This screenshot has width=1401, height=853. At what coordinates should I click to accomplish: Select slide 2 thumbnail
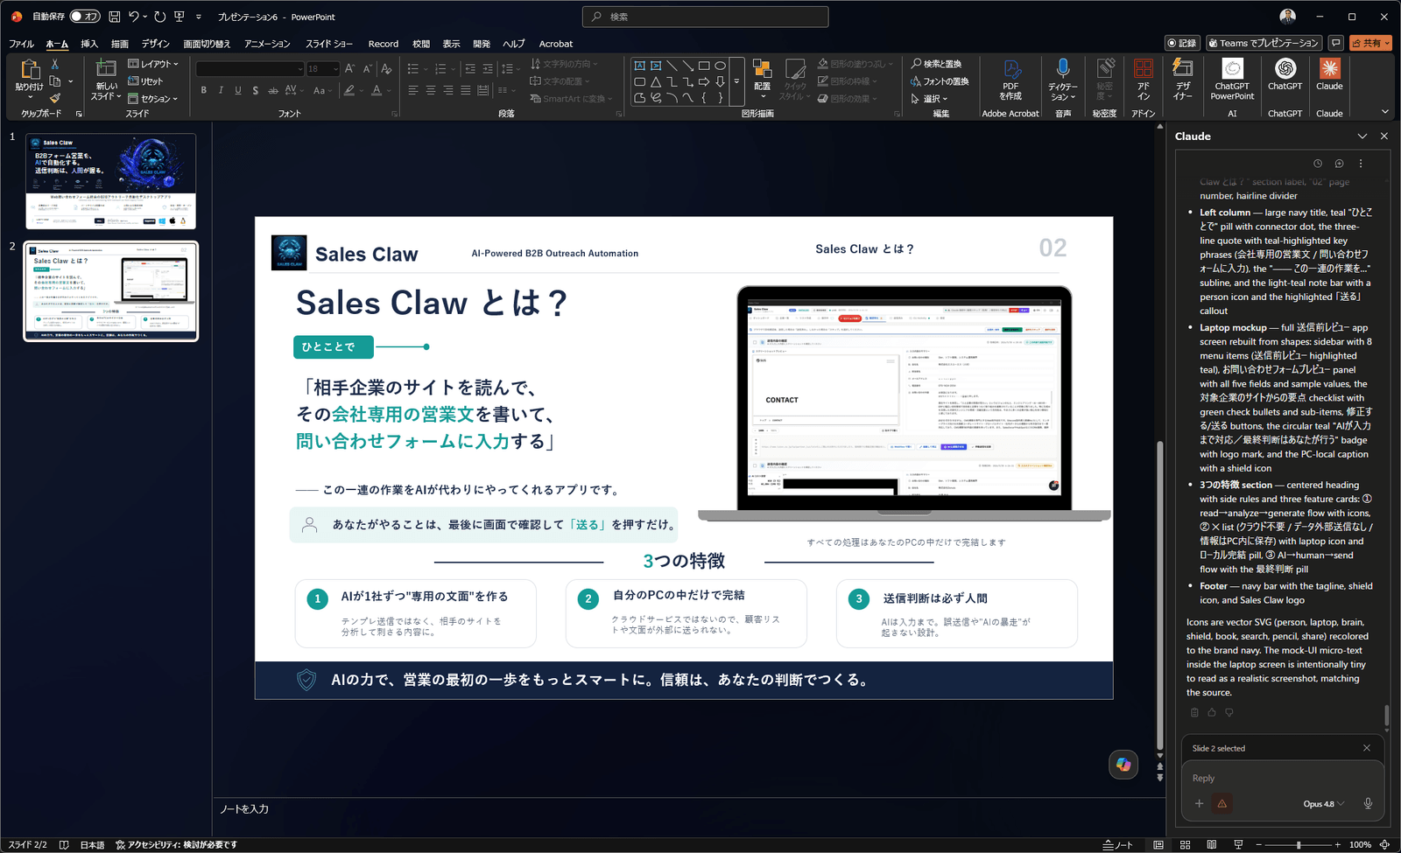(x=111, y=291)
